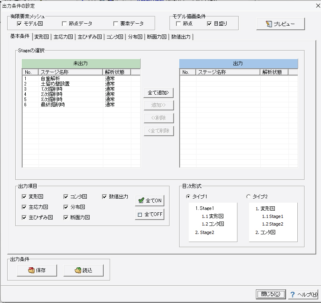This screenshot has width=321, height=303.
Task: Click the 閉じる(C) button
Action: coord(271,294)
